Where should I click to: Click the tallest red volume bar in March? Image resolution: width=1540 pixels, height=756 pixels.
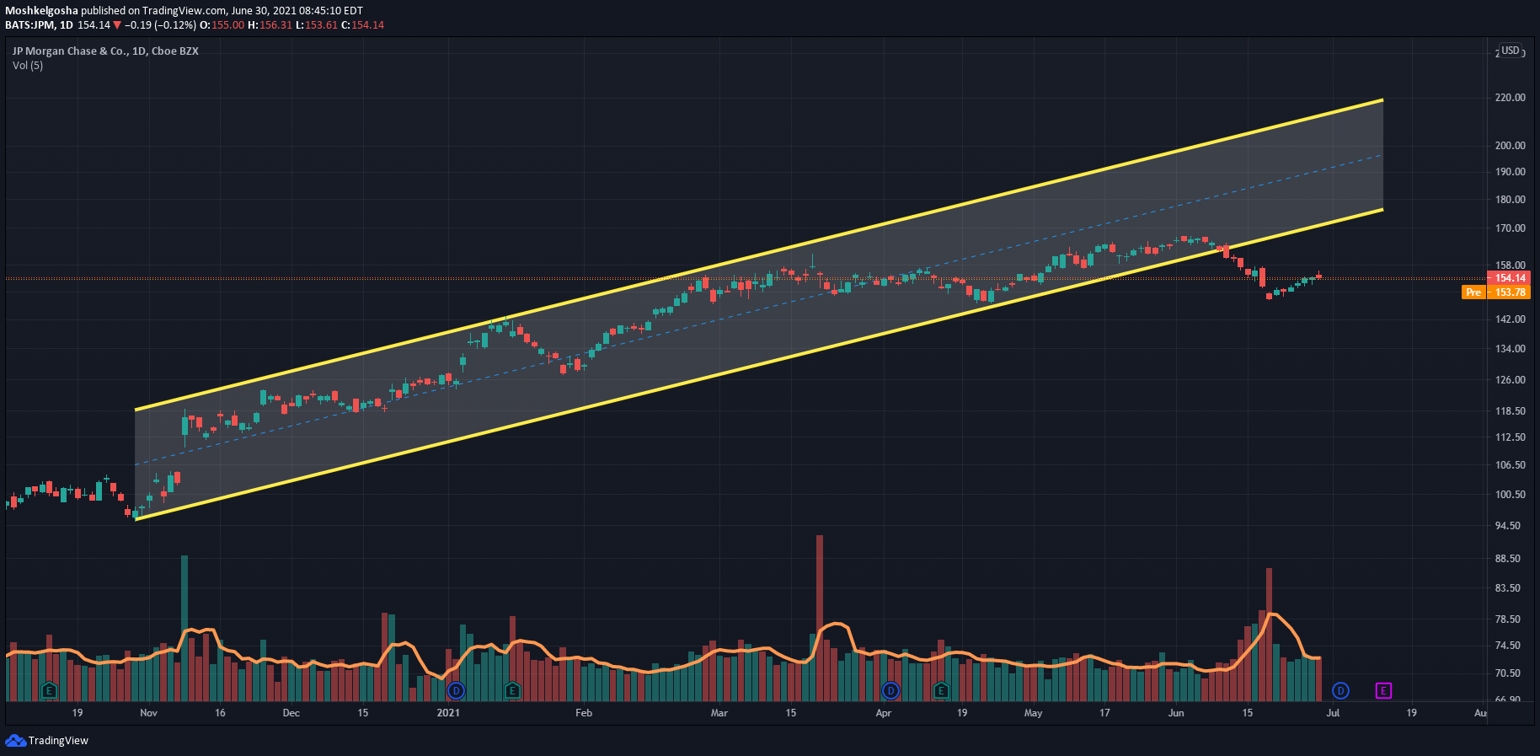(x=820, y=618)
